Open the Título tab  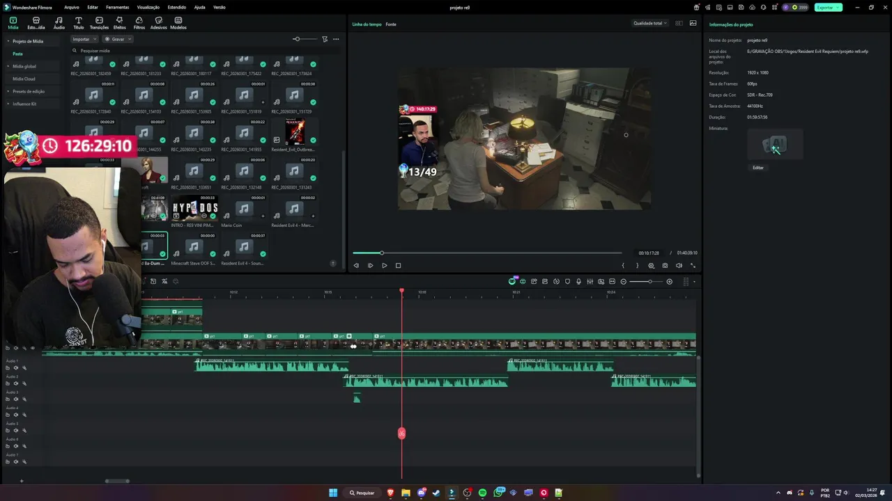click(78, 23)
